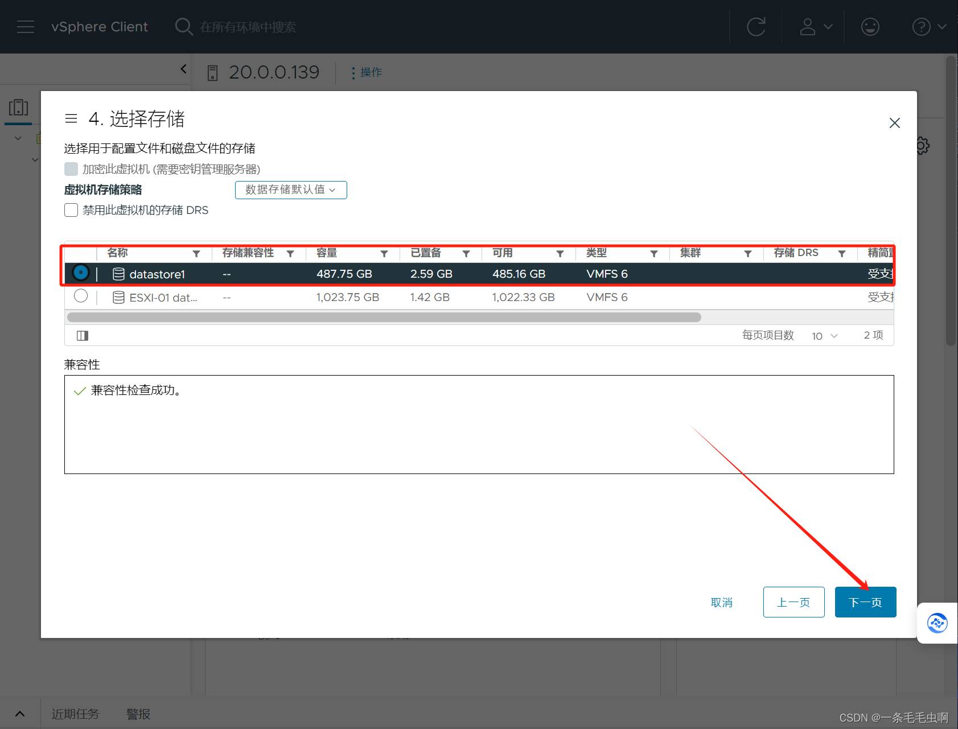Click the 上一页 button

click(793, 602)
